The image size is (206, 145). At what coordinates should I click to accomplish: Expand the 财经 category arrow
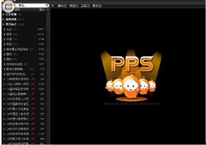[5, 44]
